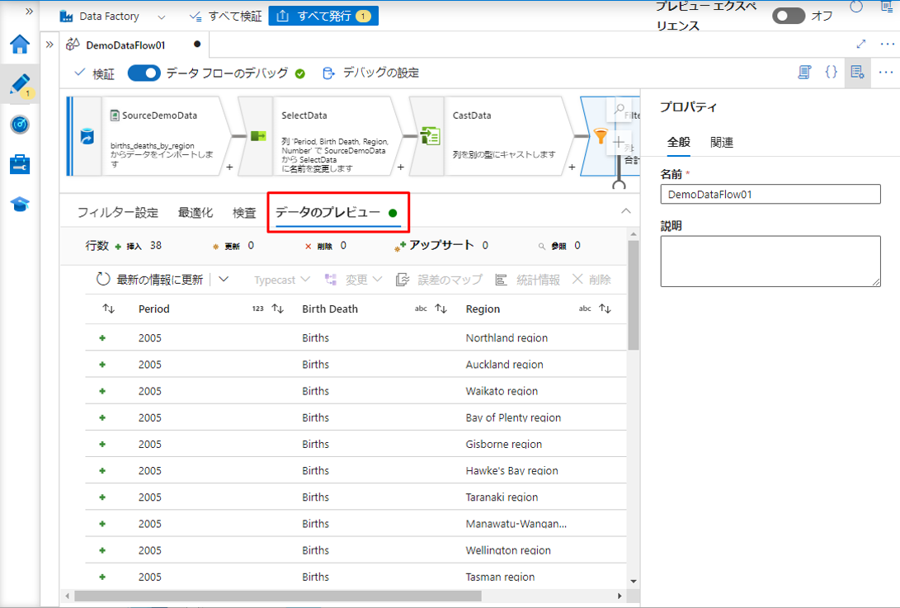Open the Monitor gauge icon in sidebar
The width and height of the screenshot is (900, 608).
(20, 125)
